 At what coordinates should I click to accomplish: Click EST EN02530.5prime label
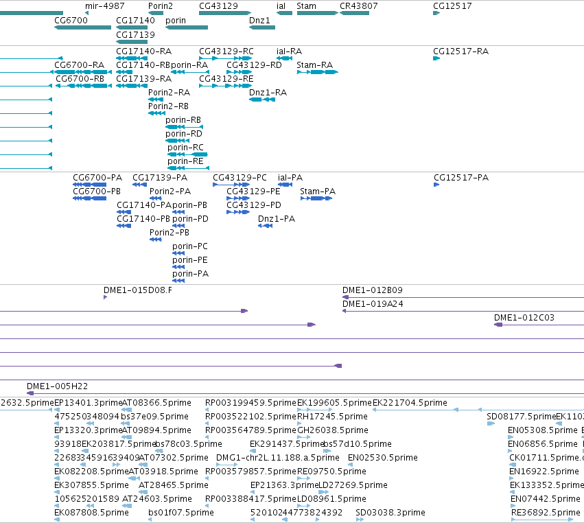382,458
